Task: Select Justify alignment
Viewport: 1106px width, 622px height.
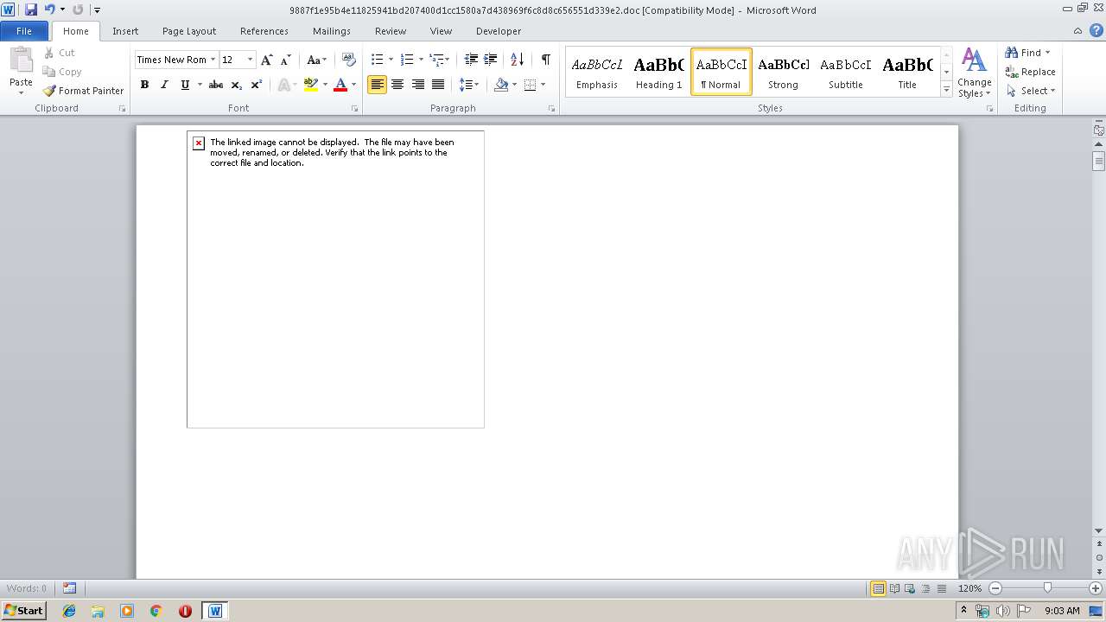Action: [438, 85]
